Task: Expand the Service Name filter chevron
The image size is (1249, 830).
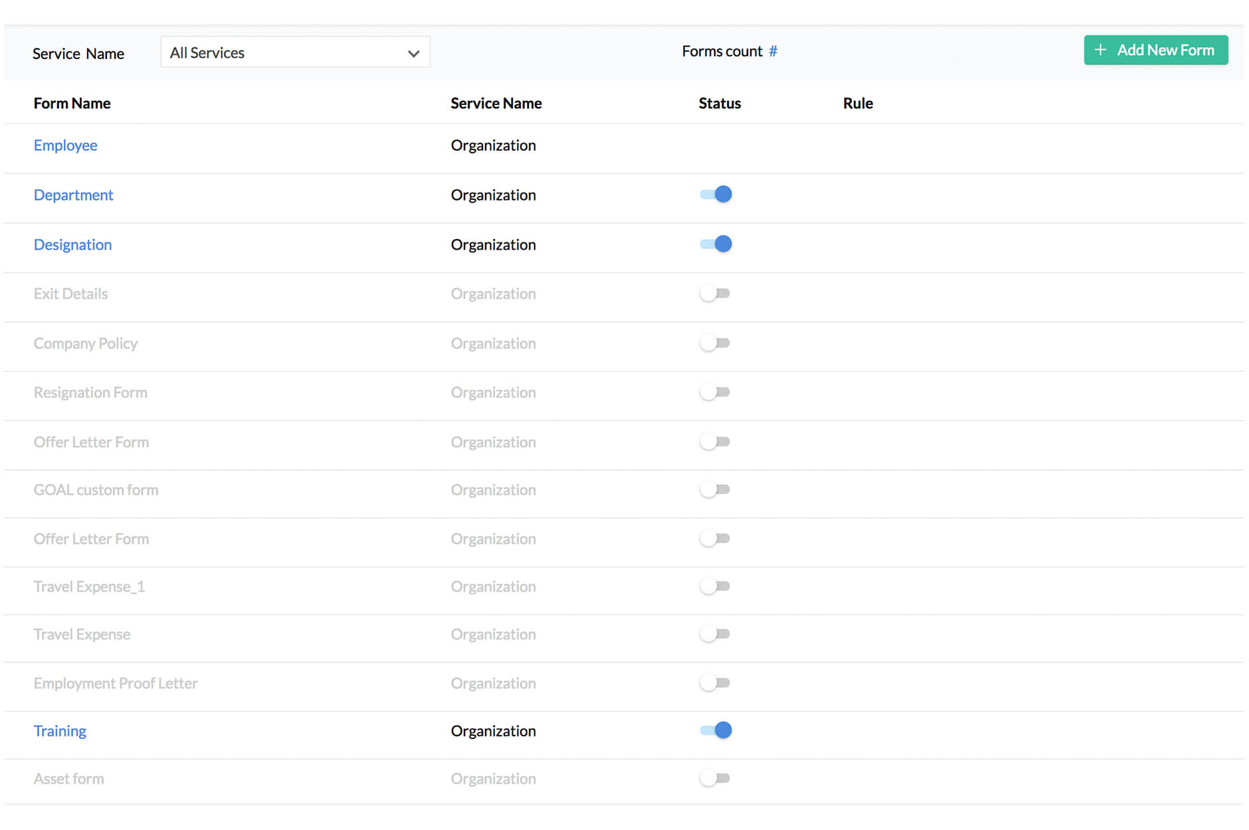Action: (413, 52)
